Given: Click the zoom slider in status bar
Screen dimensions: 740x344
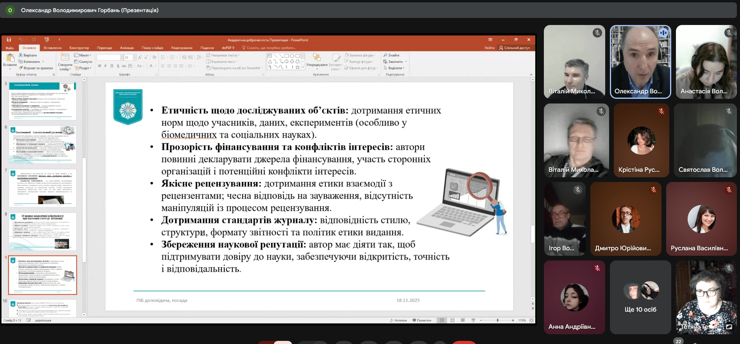Looking at the screenshot, I should point(497,320).
